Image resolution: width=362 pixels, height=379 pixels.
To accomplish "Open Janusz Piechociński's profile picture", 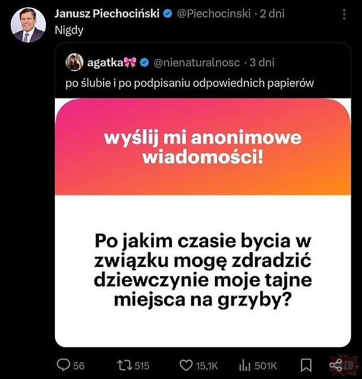I will (28, 25).
